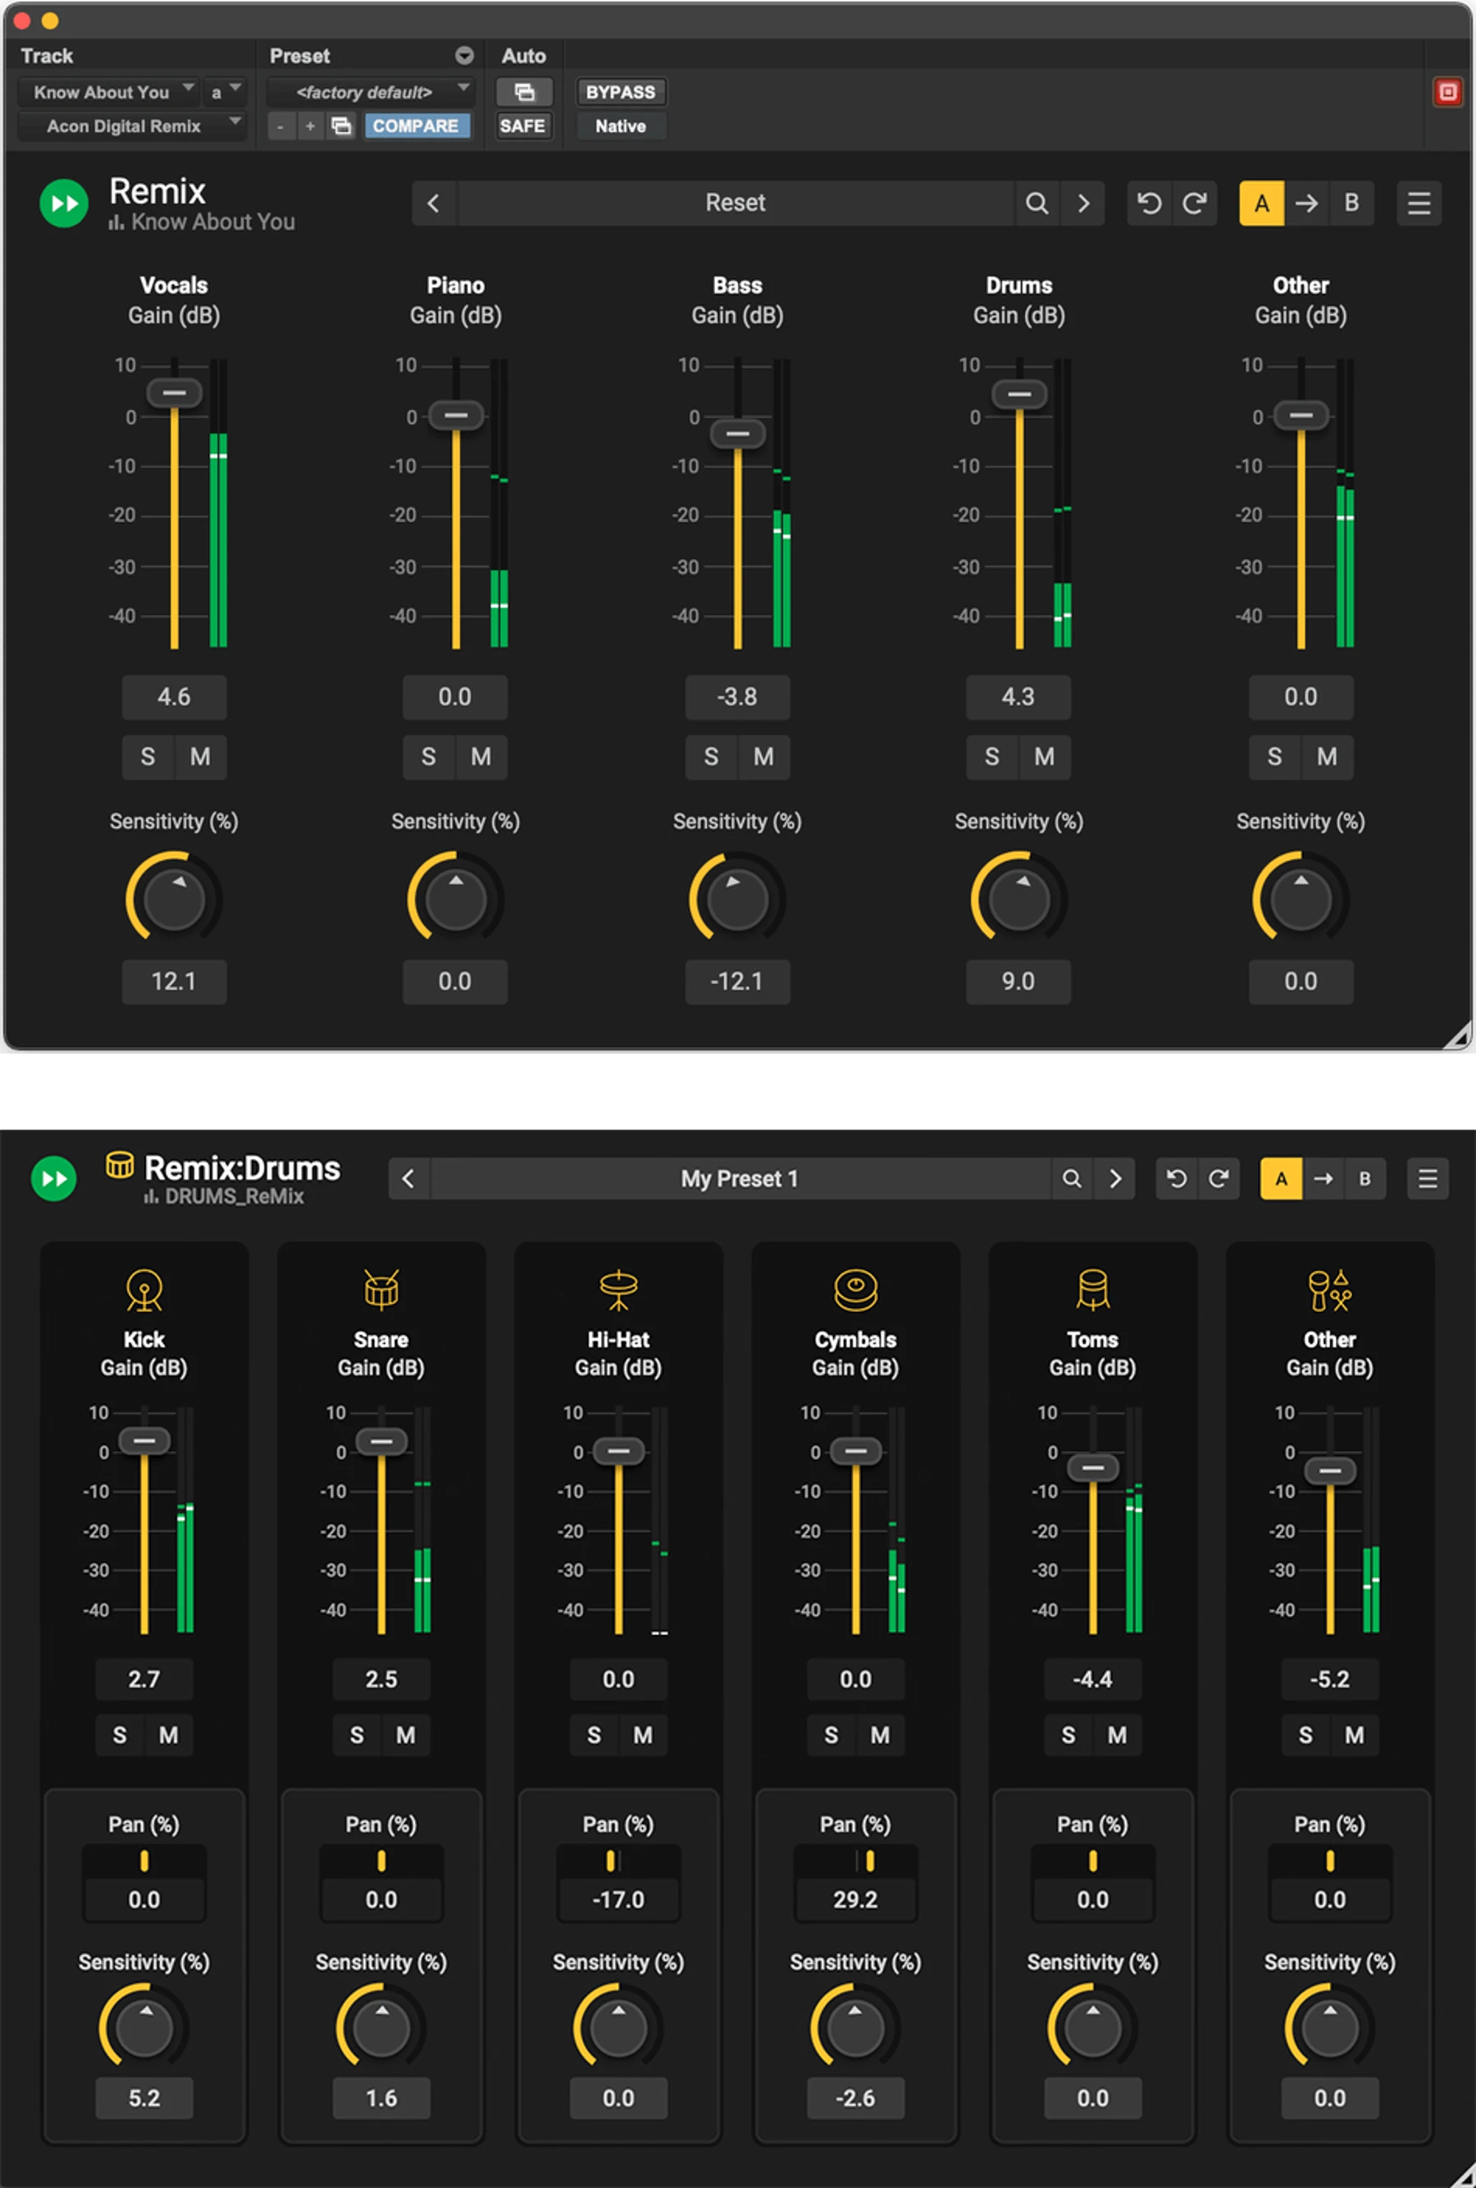Viewport: 1476px width, 2188px height.
Task: Go to previous preset in Remix:Drums
Action: tap(408, 1178)
